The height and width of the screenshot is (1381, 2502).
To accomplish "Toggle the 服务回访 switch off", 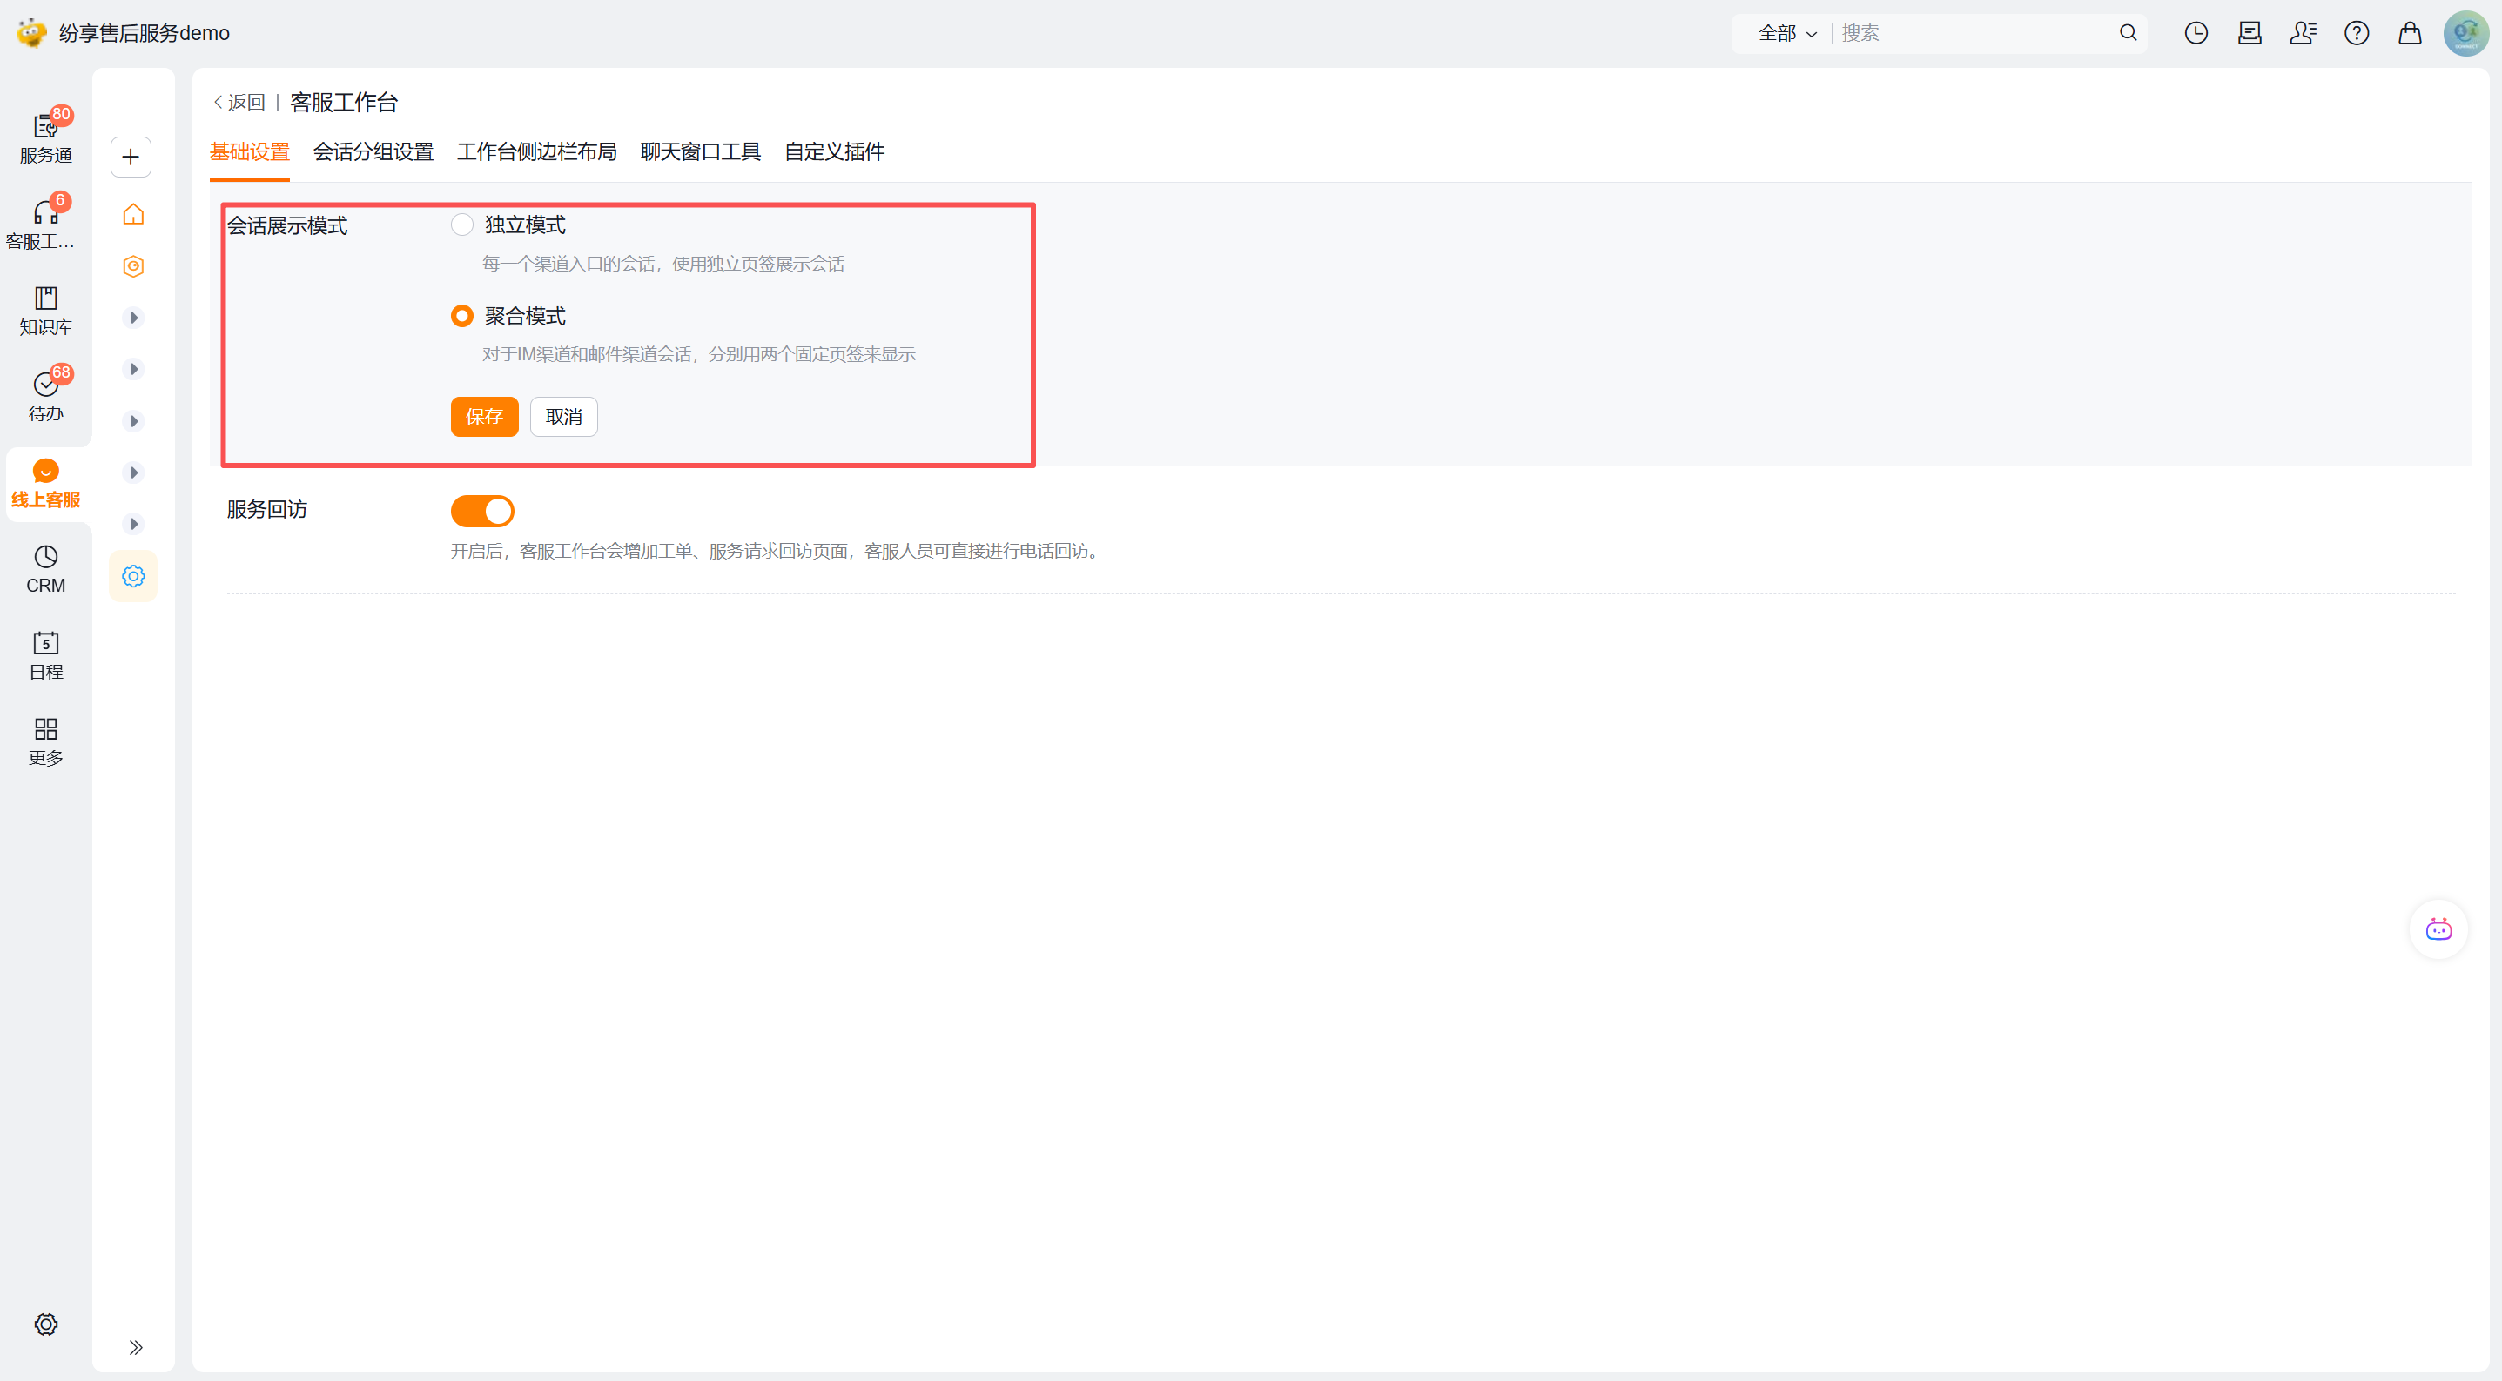I will tap(482, 511).
